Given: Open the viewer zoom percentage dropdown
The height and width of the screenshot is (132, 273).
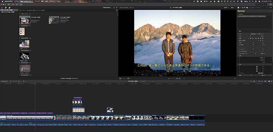Looking at the screenshot, I should [x=226, y=8].
